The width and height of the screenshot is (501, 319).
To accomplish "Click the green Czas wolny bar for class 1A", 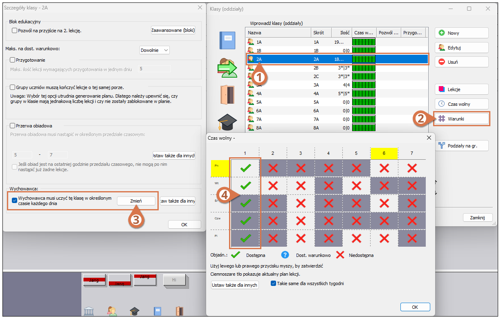I will click(363, 42).
